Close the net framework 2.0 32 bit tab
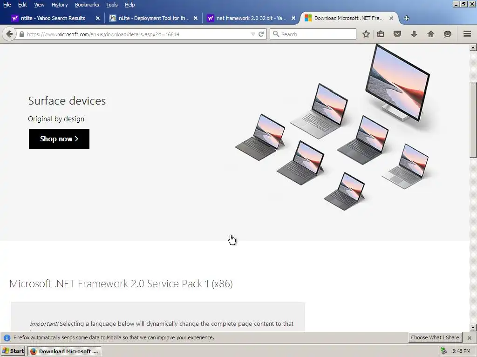Viewport: 477px width, 357px height. [293, 18]
